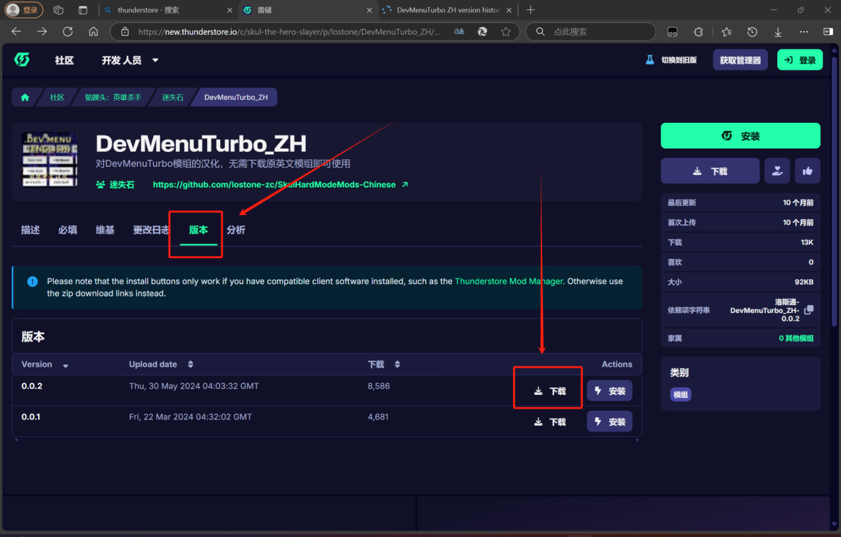841x537 pixels.
Task: Click the 0.0.1 version cell
Action: click(x=31, y=417)
